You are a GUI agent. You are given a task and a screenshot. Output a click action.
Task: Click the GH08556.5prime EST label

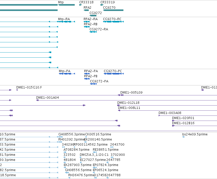point(78,170)
